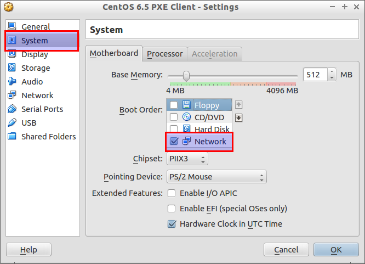Maximize the Settings window
365x264 pixels.
pyautogui.click(x=345, y=7)
